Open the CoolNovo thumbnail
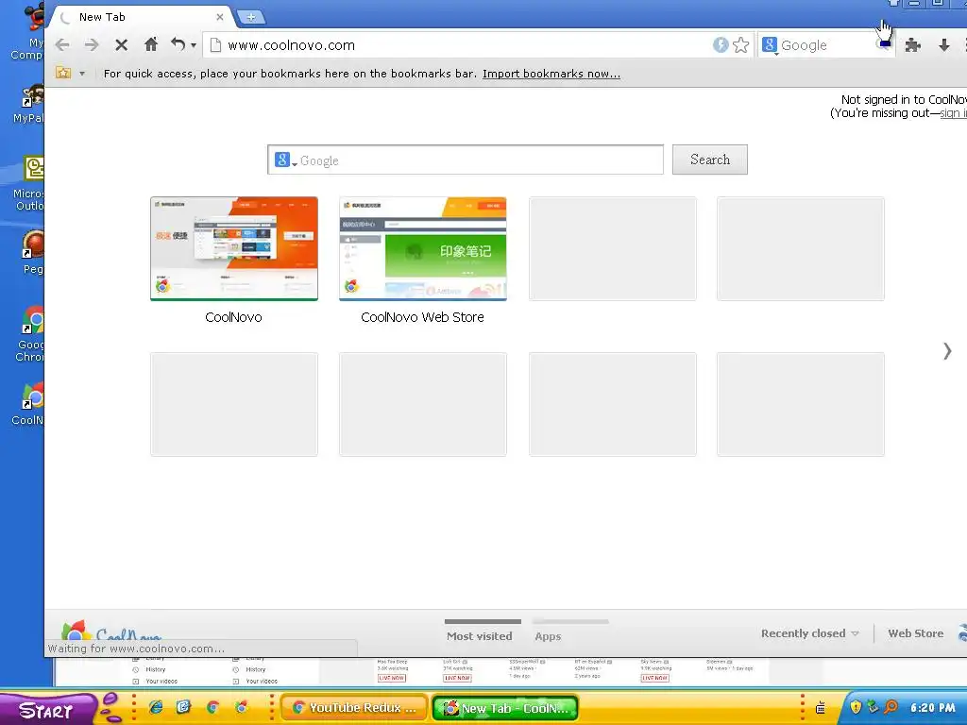This screenshot has height=725, width=967. click(x=234, y=248)
